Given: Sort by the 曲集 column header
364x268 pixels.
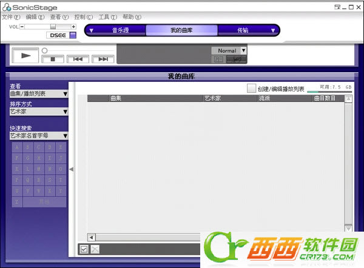Looking at the screenshot, I should [155, 98].
